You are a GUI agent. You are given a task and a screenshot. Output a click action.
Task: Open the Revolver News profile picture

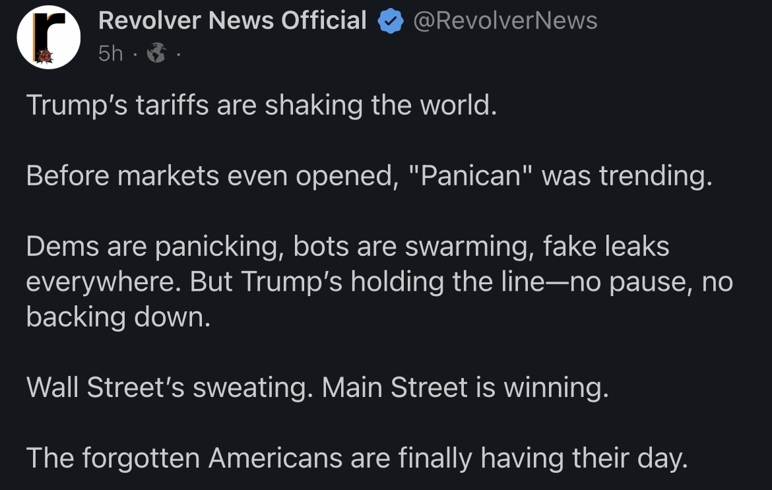(x=48, y=38)
